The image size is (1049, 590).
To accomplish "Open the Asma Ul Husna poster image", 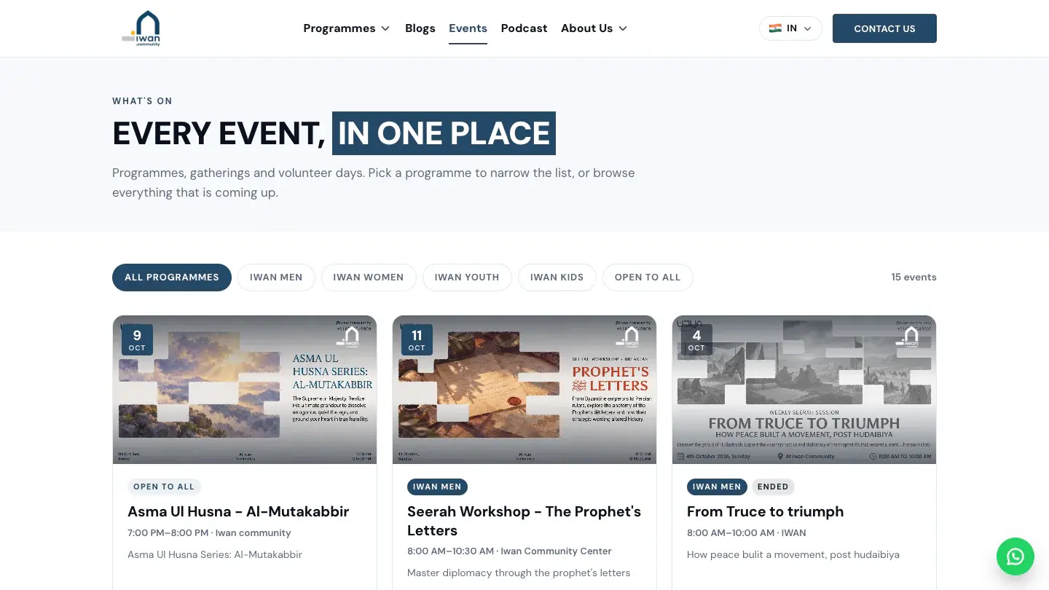I will 245,390.
